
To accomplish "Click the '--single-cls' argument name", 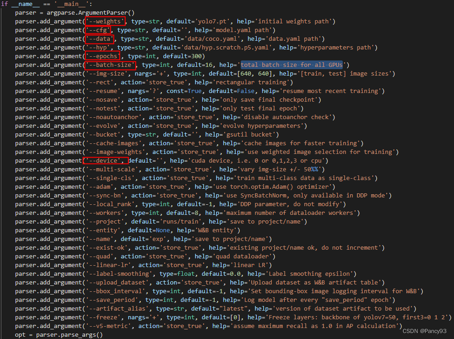I will pos(110,178).
